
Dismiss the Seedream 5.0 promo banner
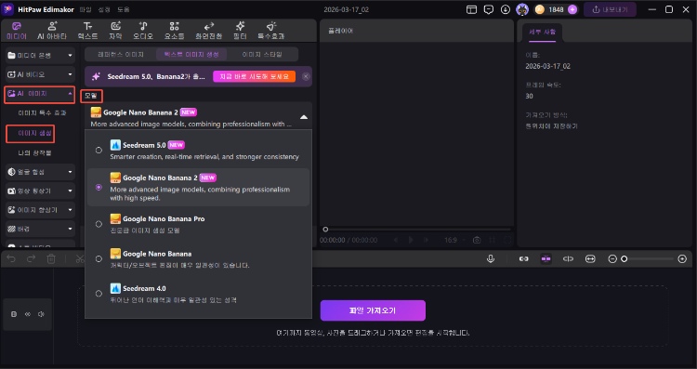(306, 76)
